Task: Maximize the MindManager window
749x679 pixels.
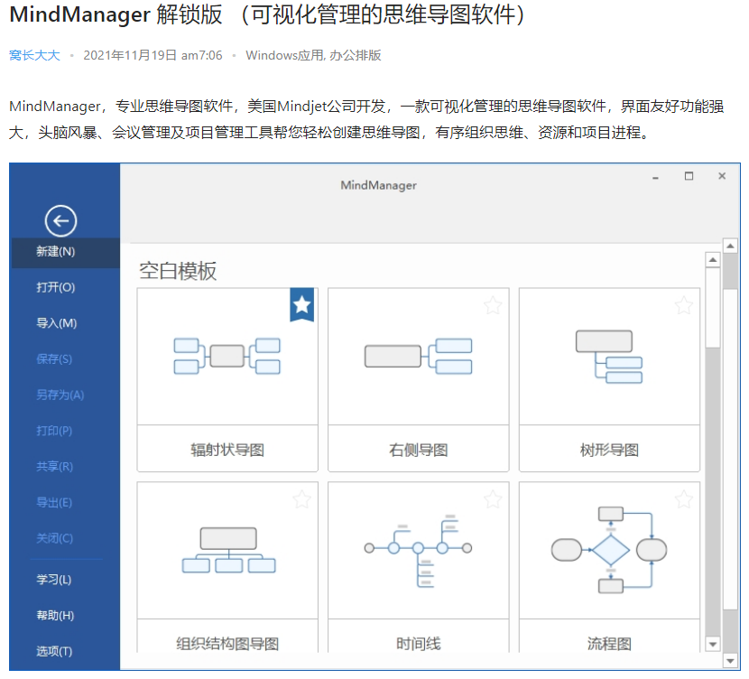Action: [689, 176]
